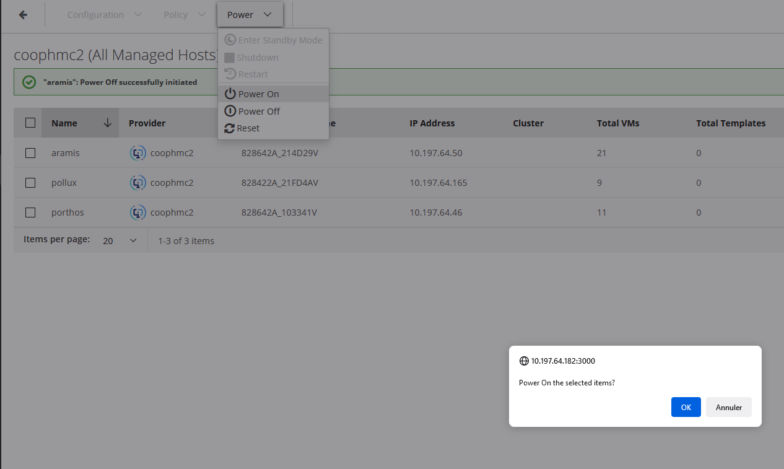This screenshot has width=784, height=469.
Task: Open the Configuration dropdown
Action: (104, 14)
